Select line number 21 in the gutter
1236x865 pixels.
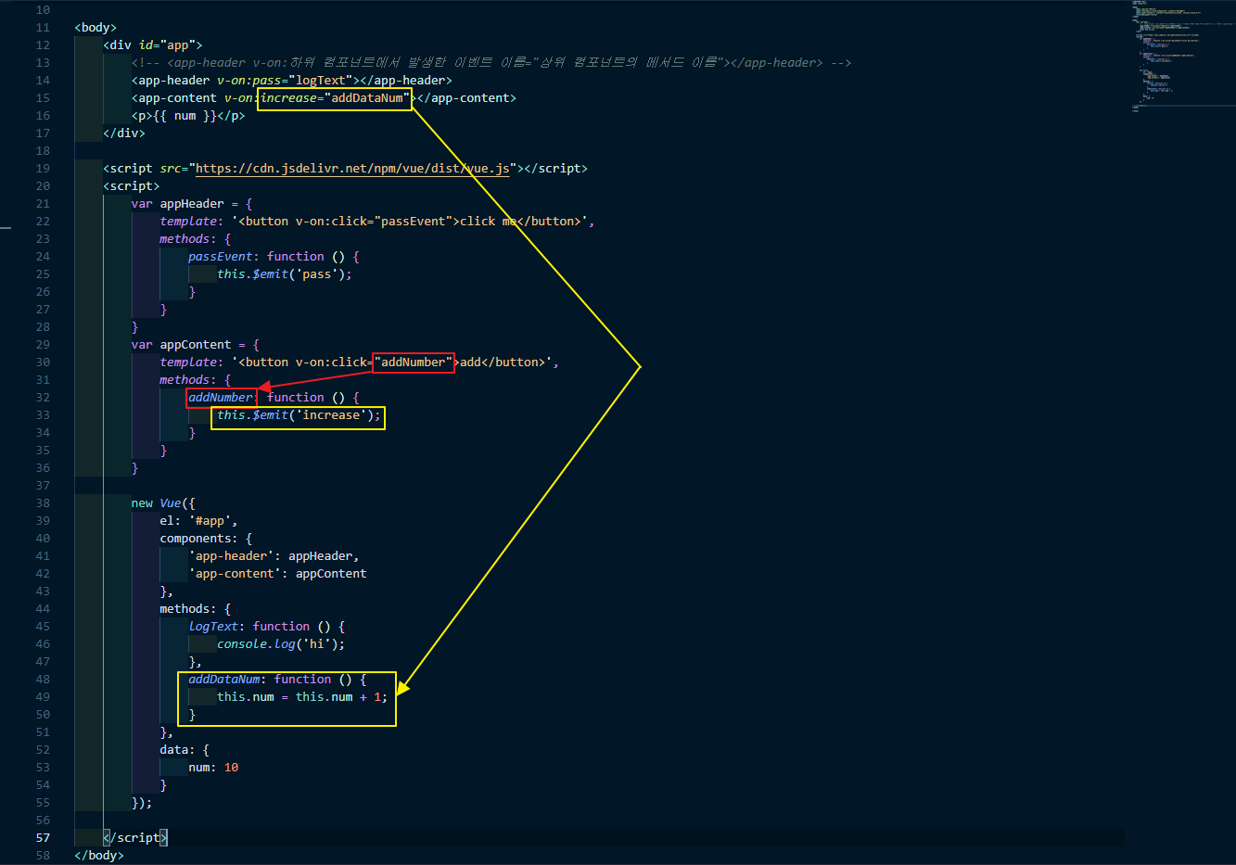43,204
